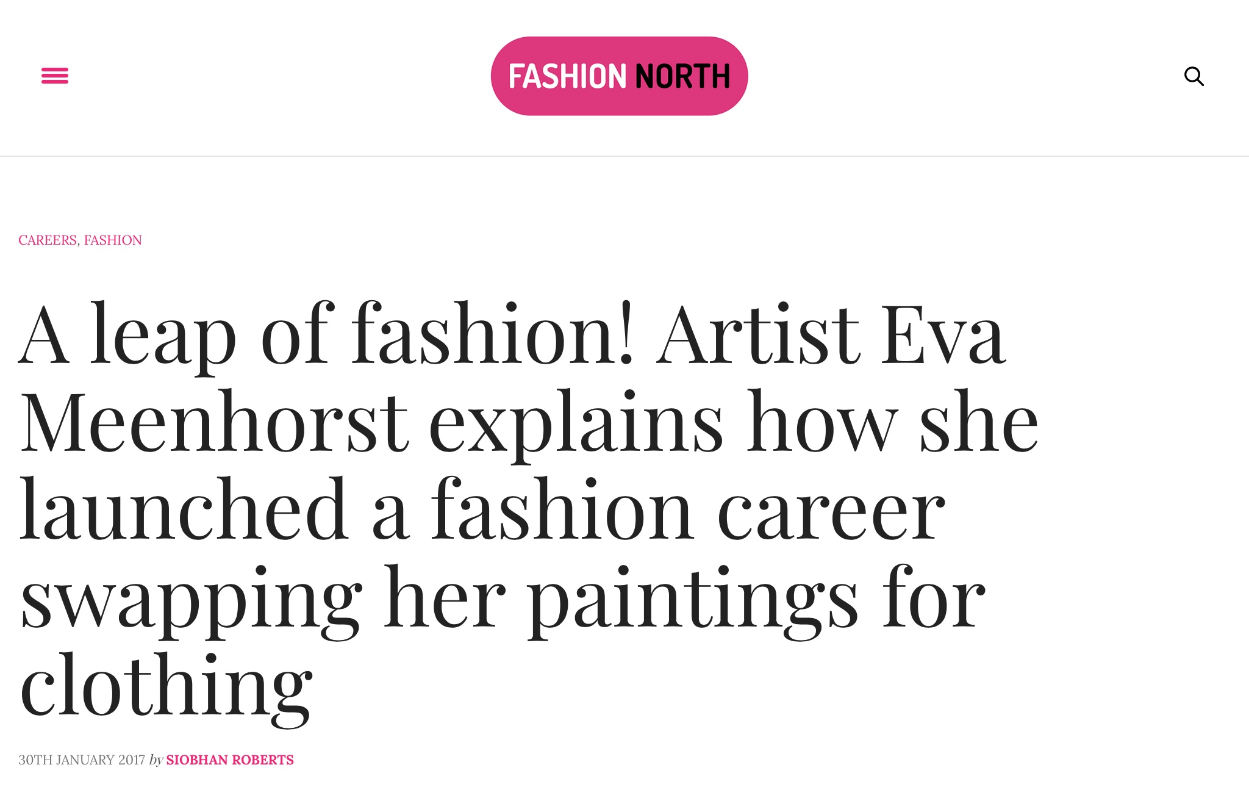Image resolution: width=1249 pixels, height=809 pixels.
Task: Click 'explains how she' in the headline
Action: point(734,423)
